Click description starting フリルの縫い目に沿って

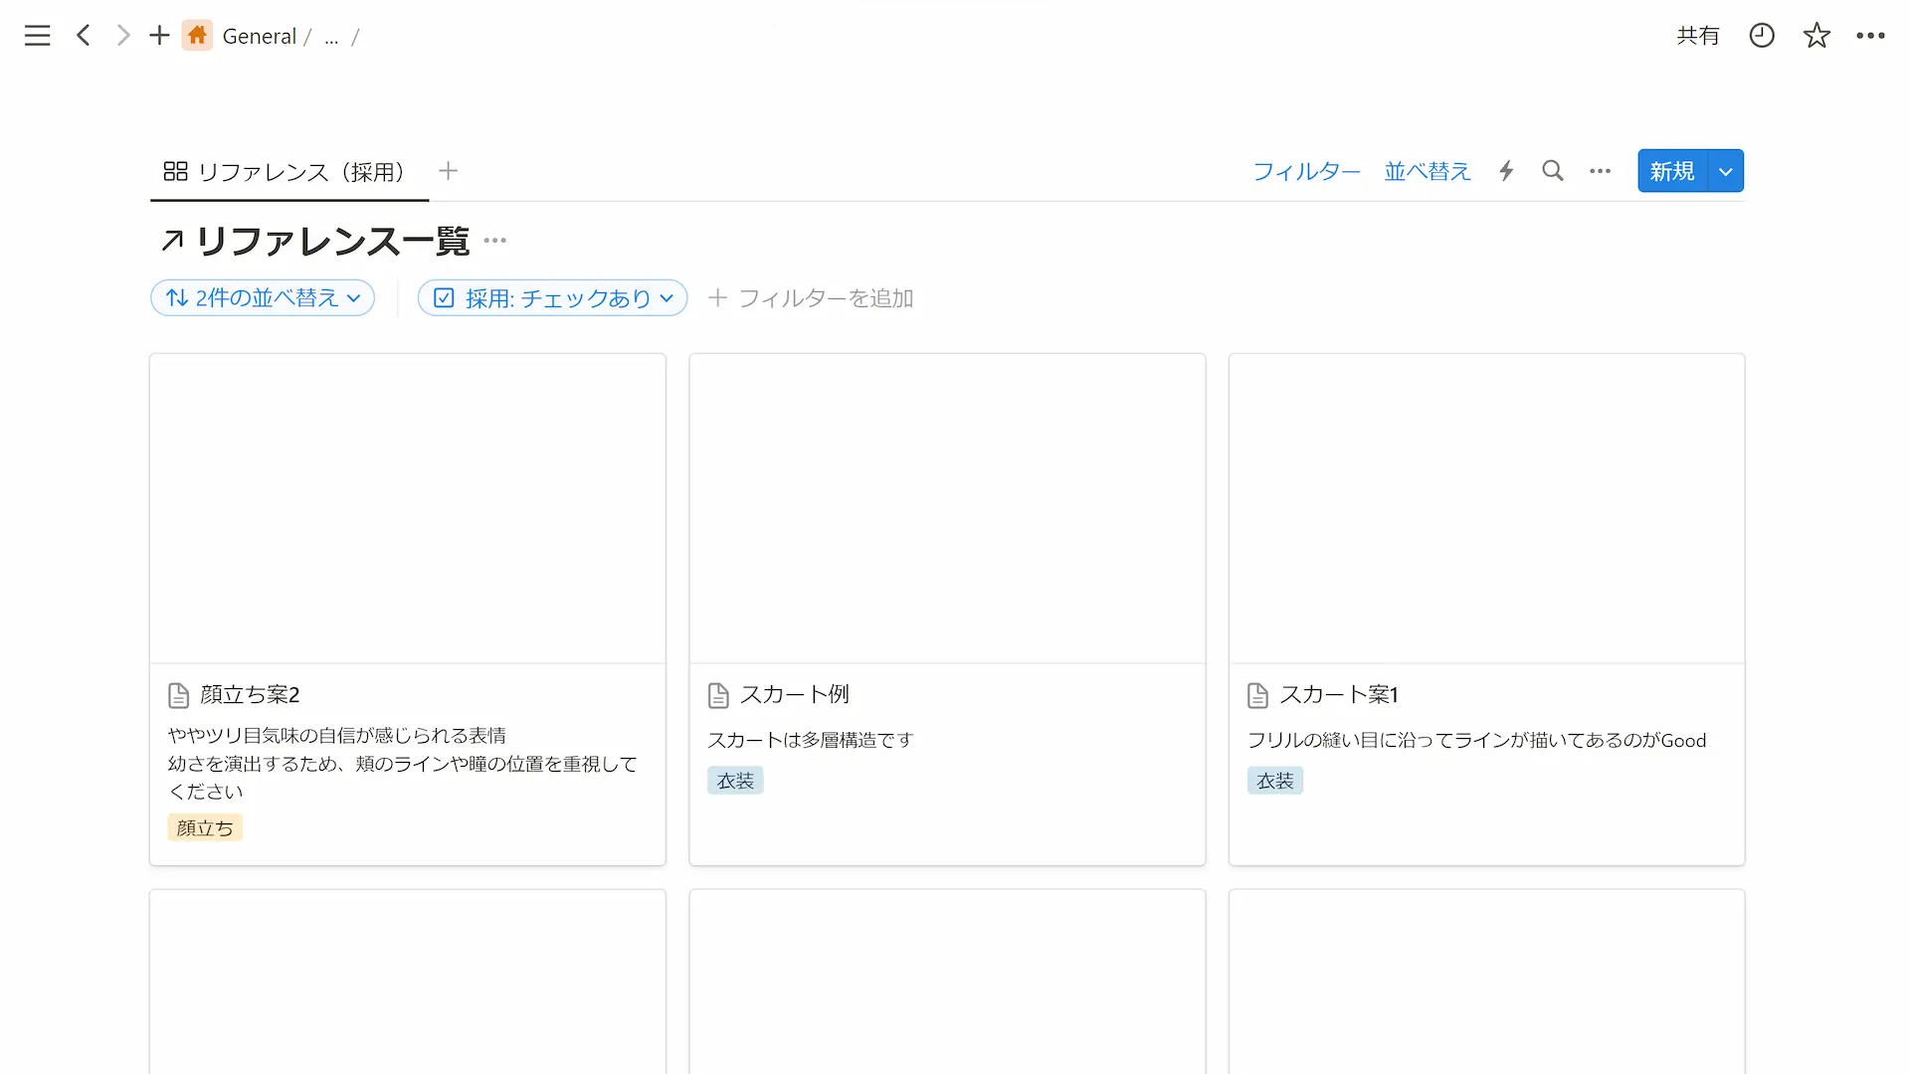tap(1477, 740)
